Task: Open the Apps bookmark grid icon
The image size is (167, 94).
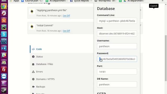Action: [x=11, y=1]
